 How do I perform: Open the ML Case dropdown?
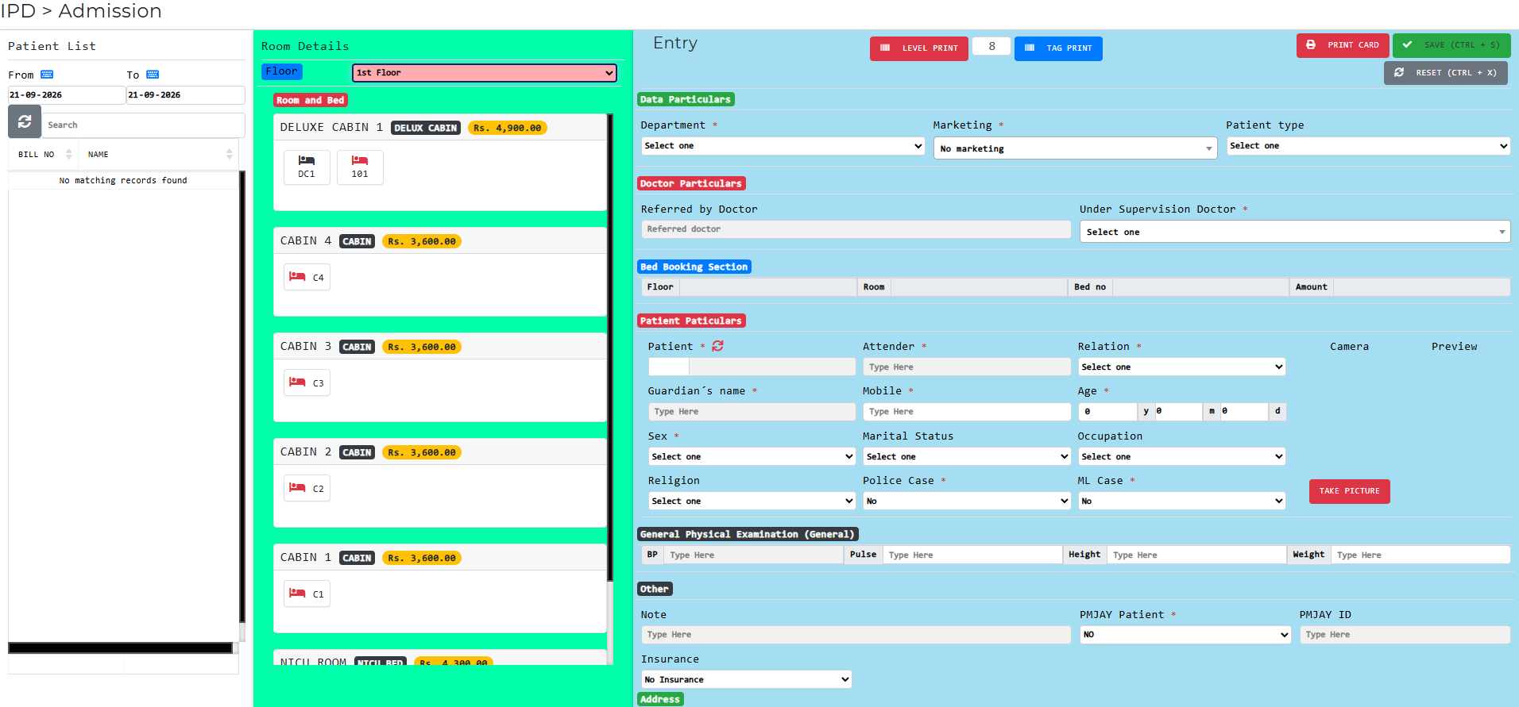tap(1181, 501)
